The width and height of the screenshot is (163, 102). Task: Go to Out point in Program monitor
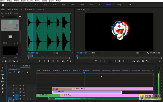[x=128, y=61]
